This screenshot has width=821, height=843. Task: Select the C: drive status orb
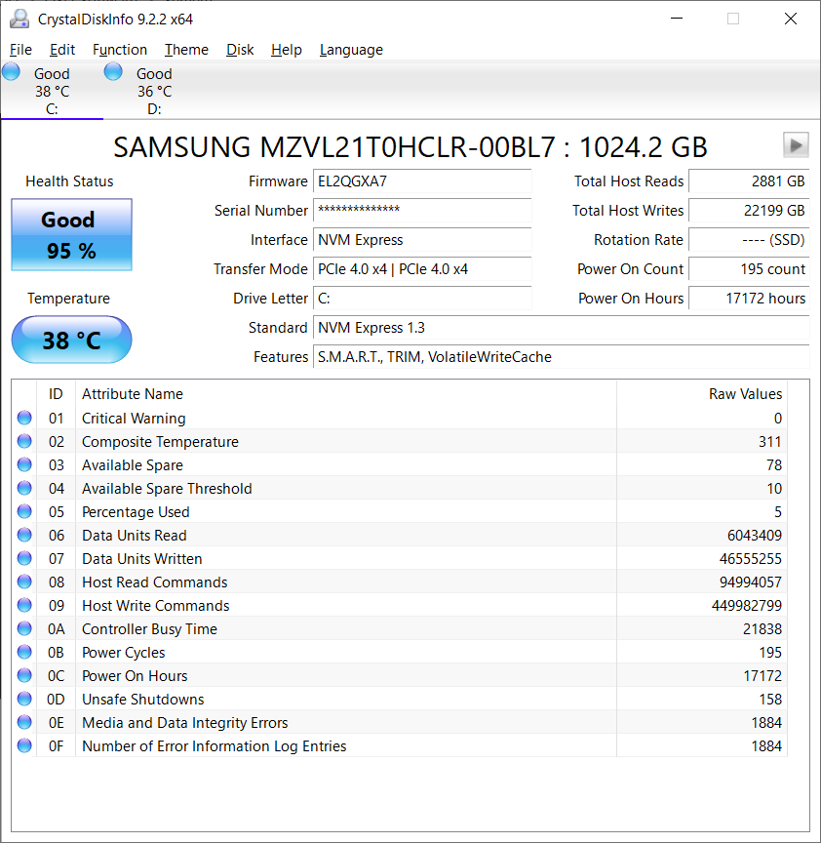(x=11, y=71)
